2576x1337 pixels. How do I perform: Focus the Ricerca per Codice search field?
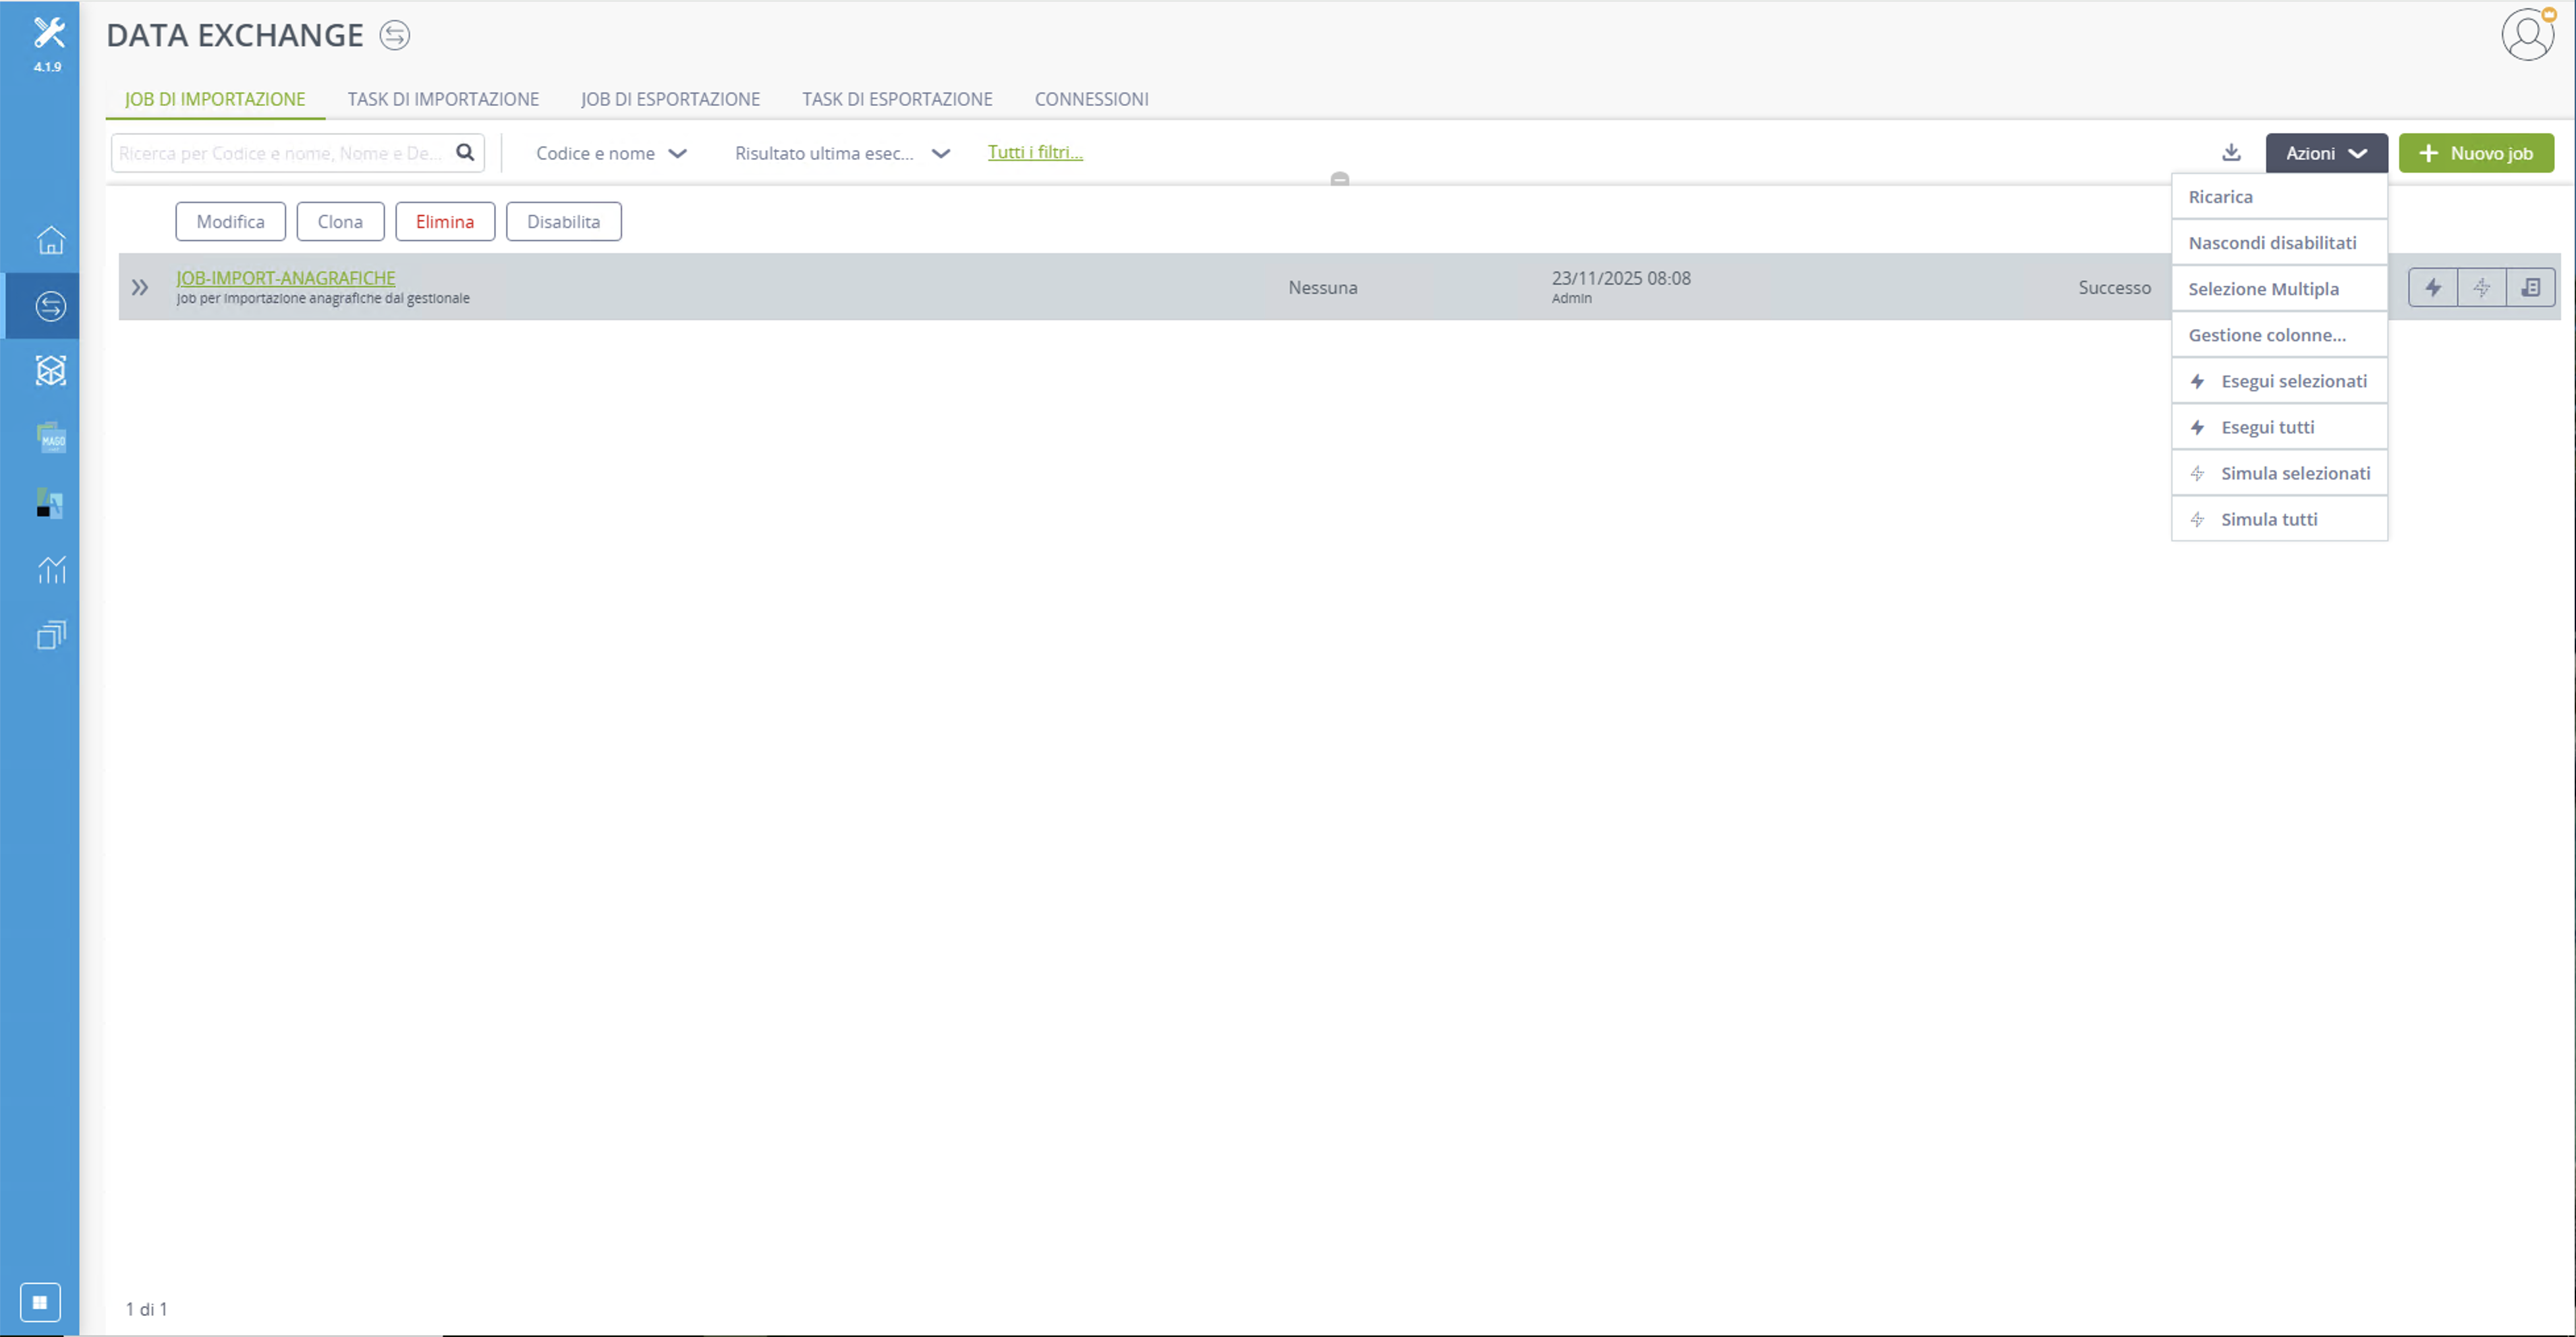pyautogui.click(x=283, y=153)
